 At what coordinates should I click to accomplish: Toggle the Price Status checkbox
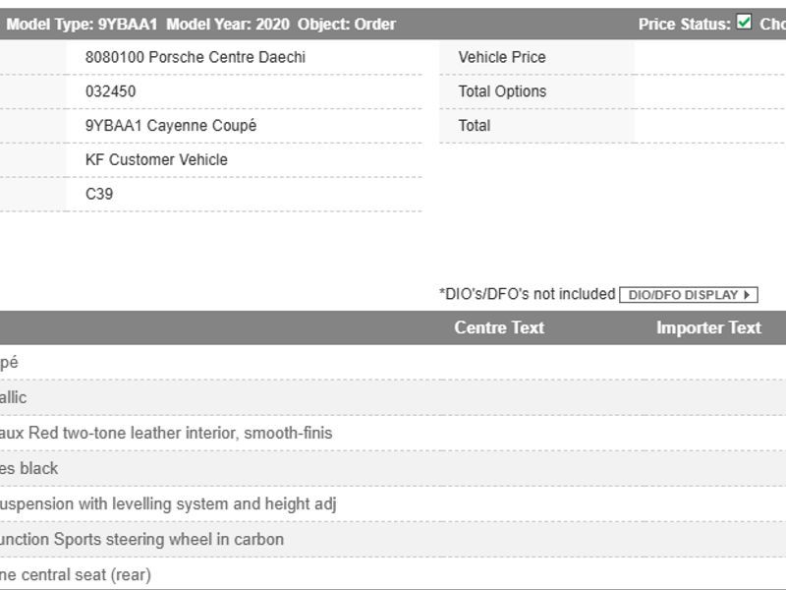pos(745,23)
